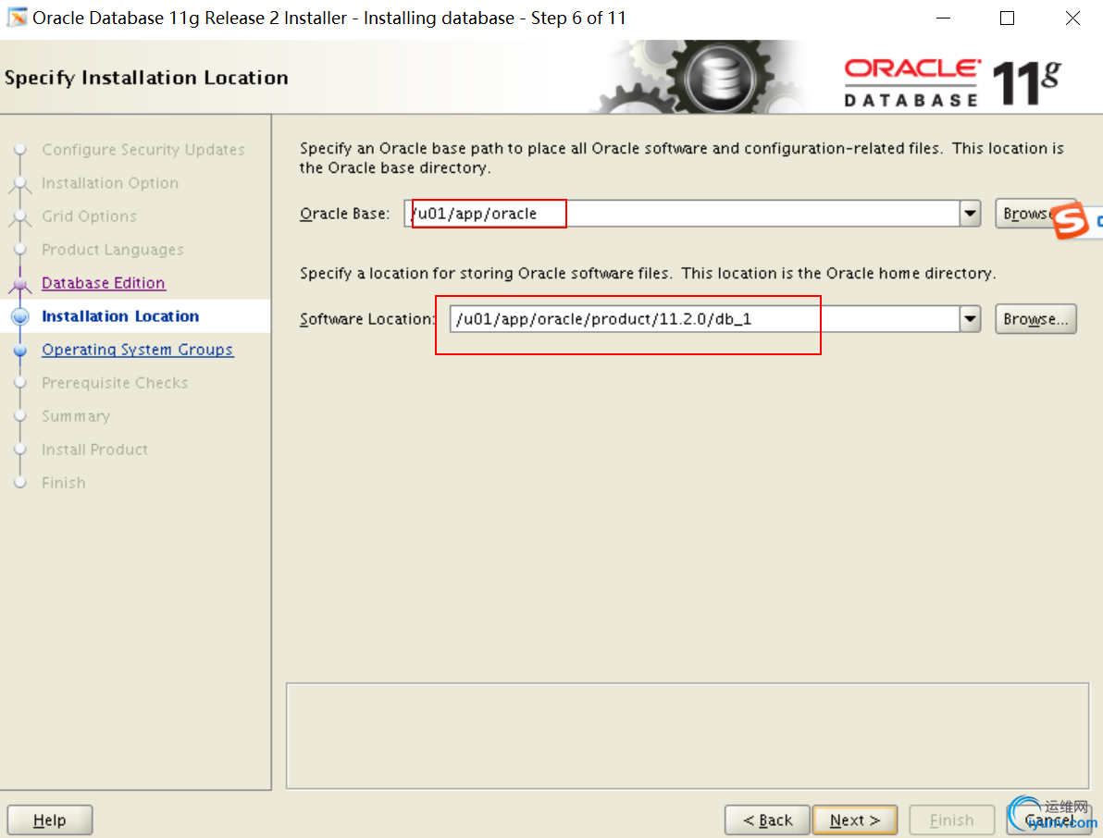Click the Summary step label

coord(76,416)
